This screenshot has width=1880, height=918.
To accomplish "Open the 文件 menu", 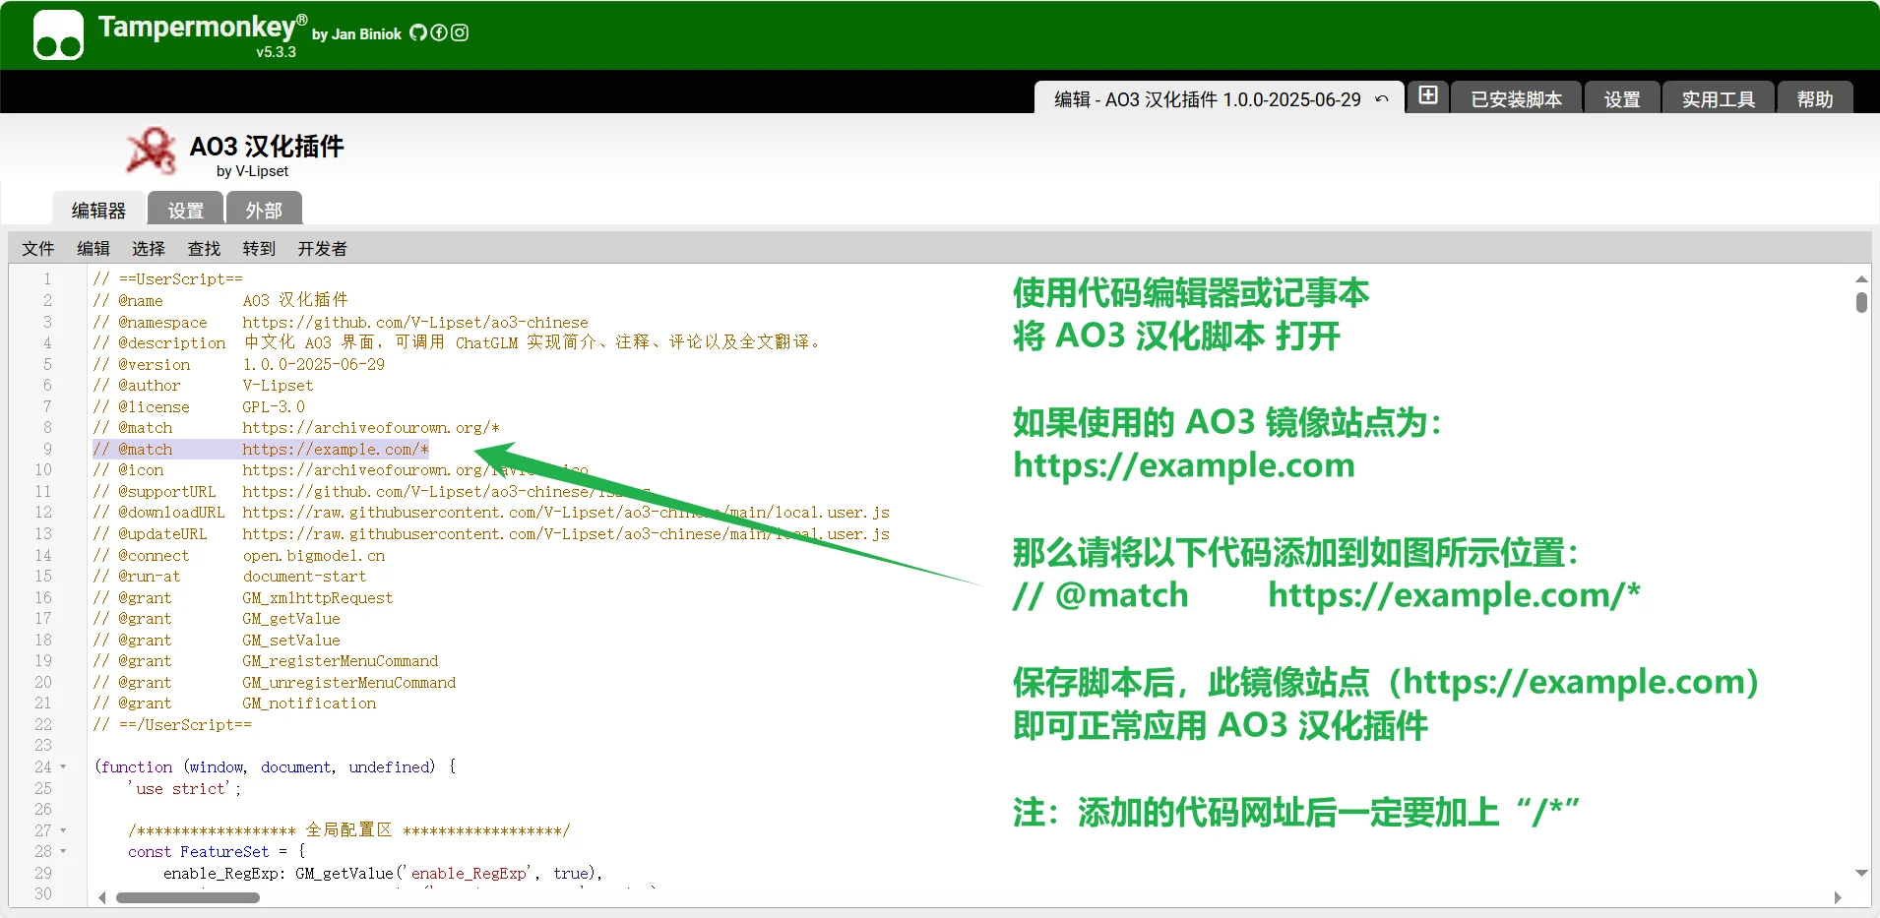I will (37, 249).
